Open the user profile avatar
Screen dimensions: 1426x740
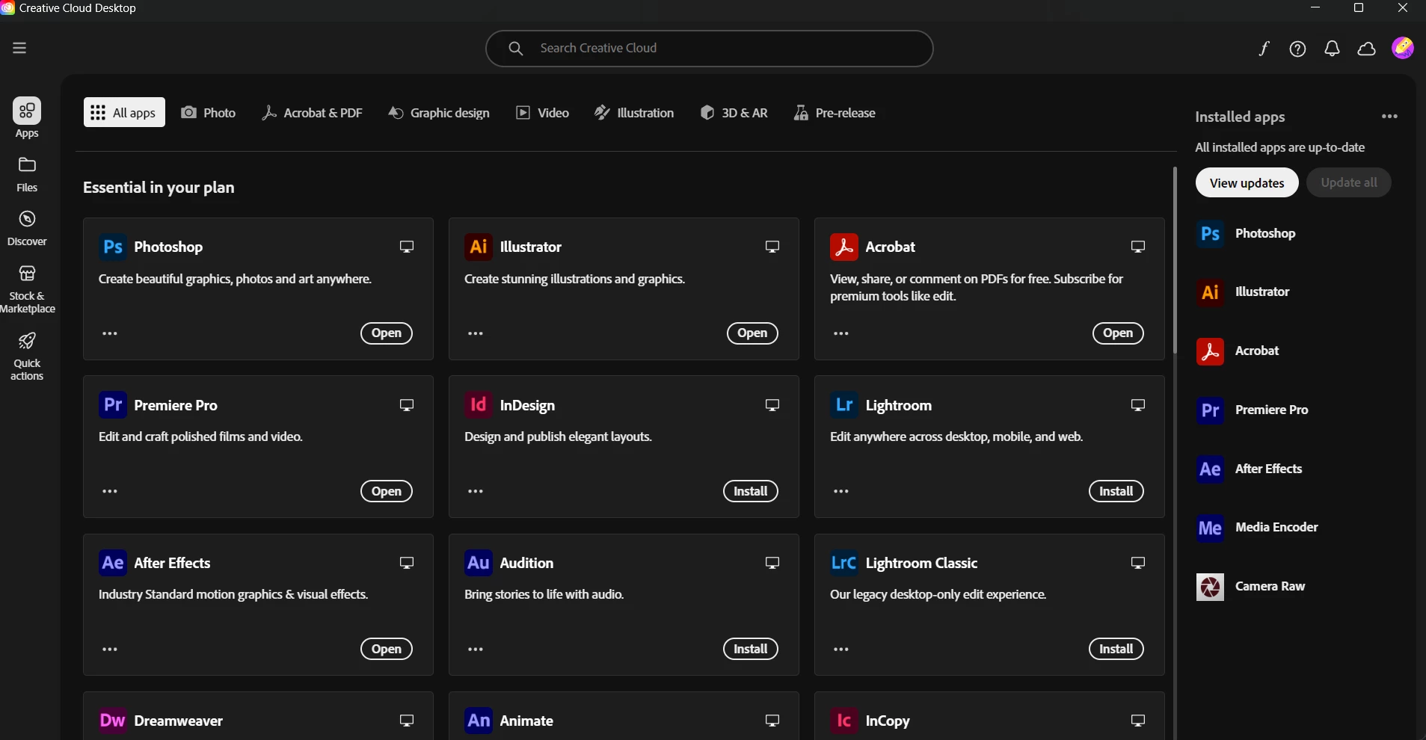(1403, 48)
